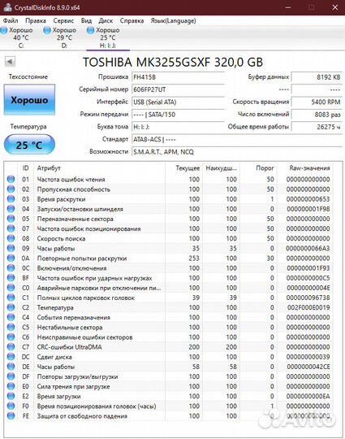Click status orb of attribute E2
Screen dimensions: 345x439
11,396
